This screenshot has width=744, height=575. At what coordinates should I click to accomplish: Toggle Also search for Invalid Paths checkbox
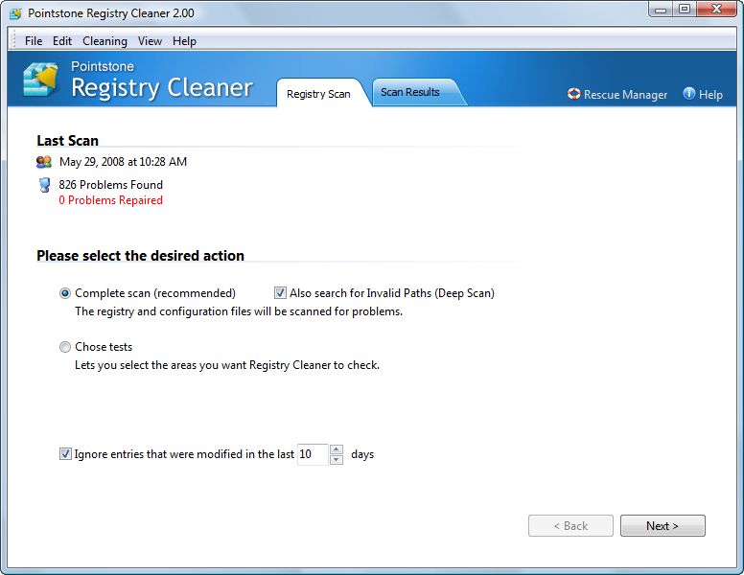click(x=280, y=292)
